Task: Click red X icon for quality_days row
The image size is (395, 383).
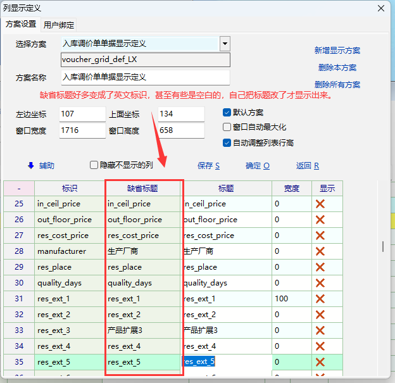Action: pos(320,283)
